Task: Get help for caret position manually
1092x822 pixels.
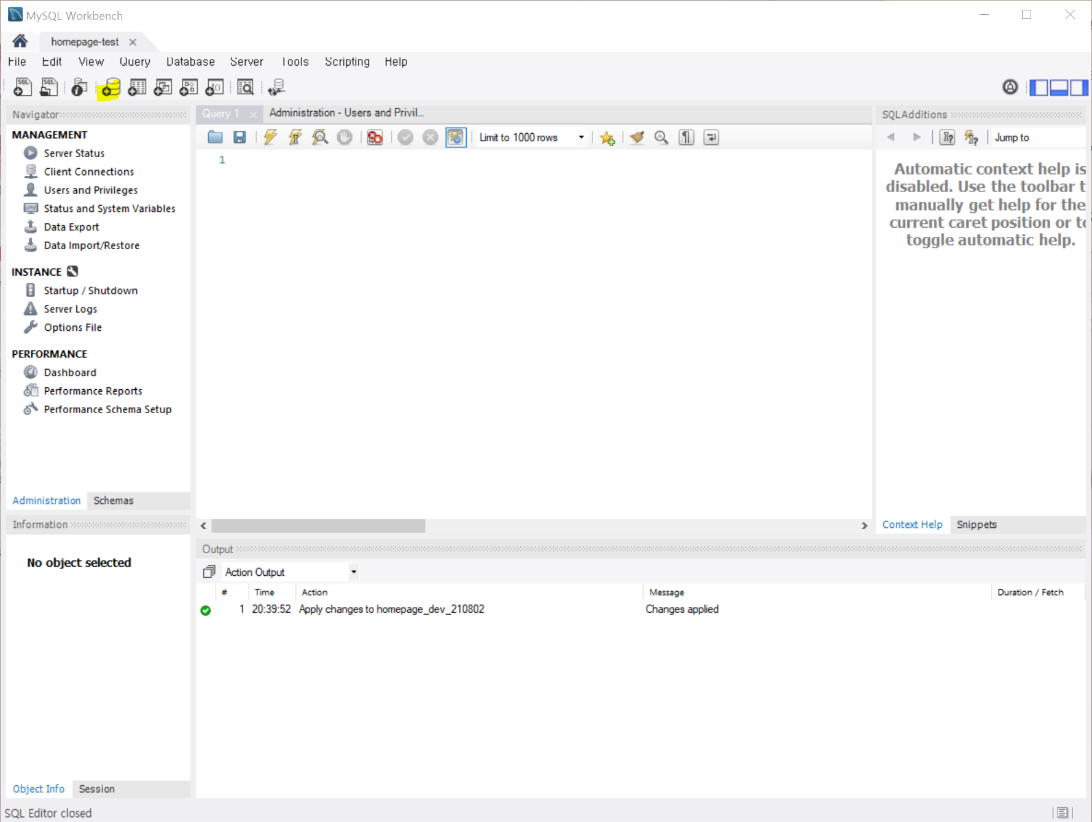Action: click(x=947, y=138)
